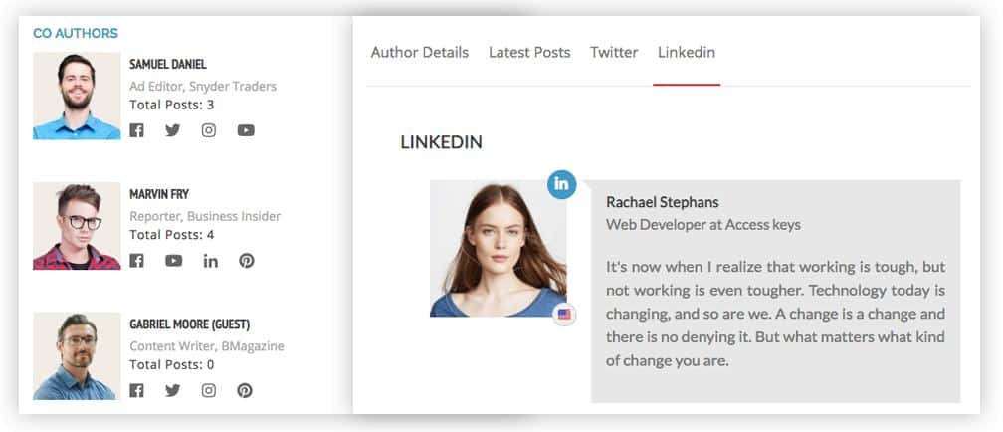Open the Latest Posts tab
1003x432 pixels.
pos(529,53)
